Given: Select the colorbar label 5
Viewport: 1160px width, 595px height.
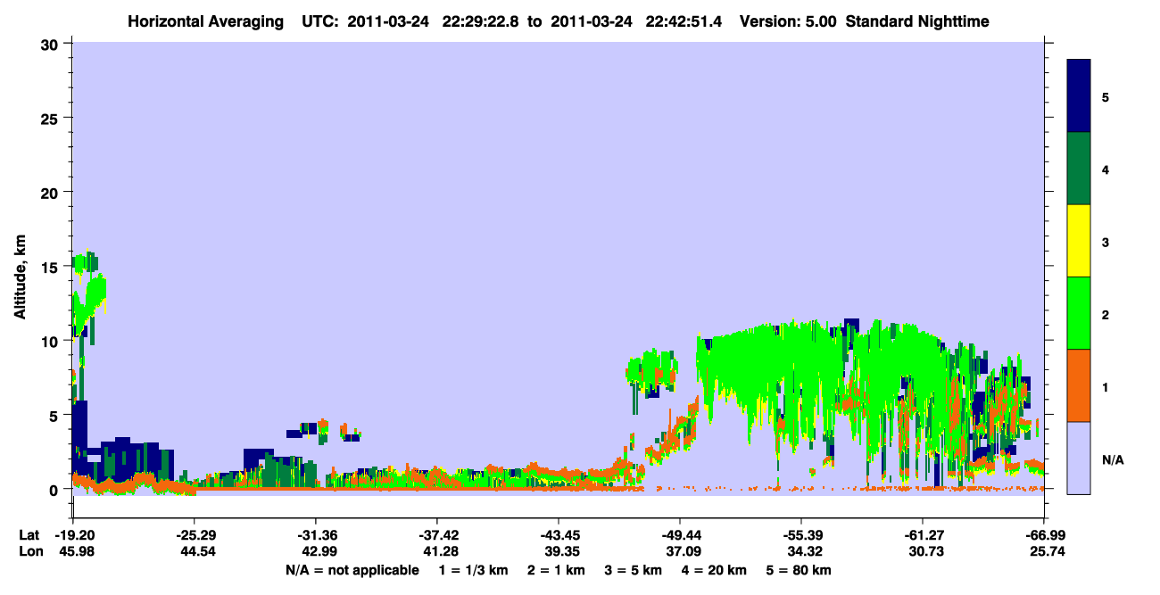Looking at the screenshot, I should [1106, 96].
